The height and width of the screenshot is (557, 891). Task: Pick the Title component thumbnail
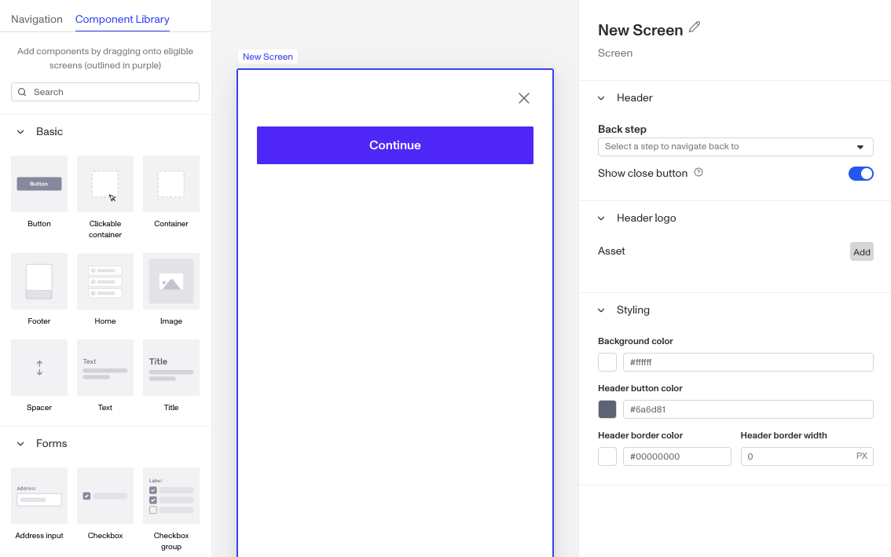pyautogui.click(x=171, y=368)
